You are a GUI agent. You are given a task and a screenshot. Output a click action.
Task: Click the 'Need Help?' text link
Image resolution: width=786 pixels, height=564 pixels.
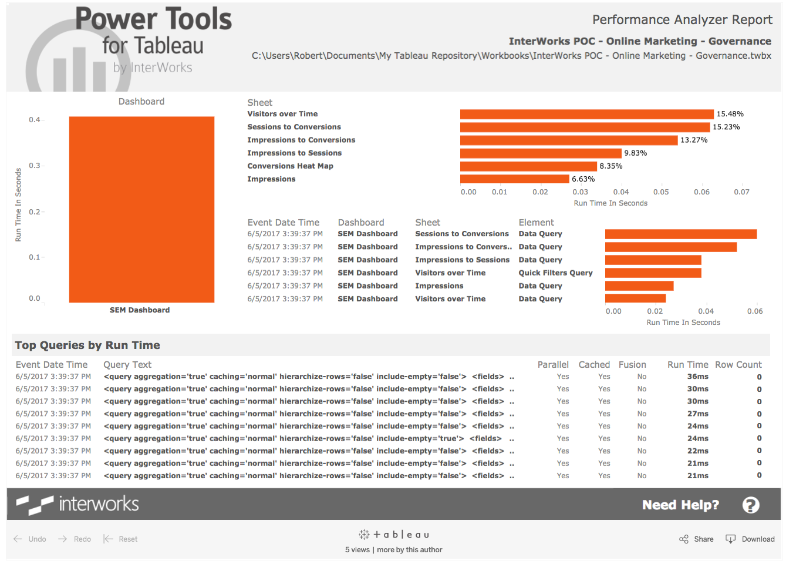pos(680,504)
